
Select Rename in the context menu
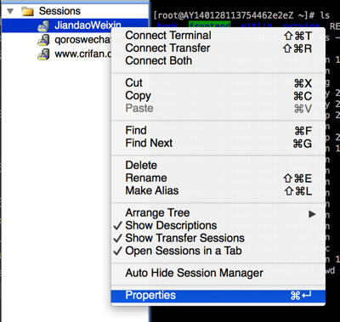point(218,178)
